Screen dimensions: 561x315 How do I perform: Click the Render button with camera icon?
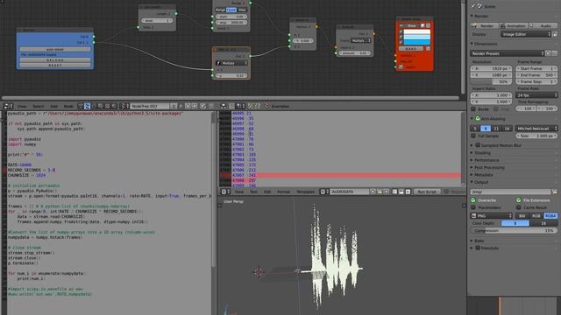point(484,25)
